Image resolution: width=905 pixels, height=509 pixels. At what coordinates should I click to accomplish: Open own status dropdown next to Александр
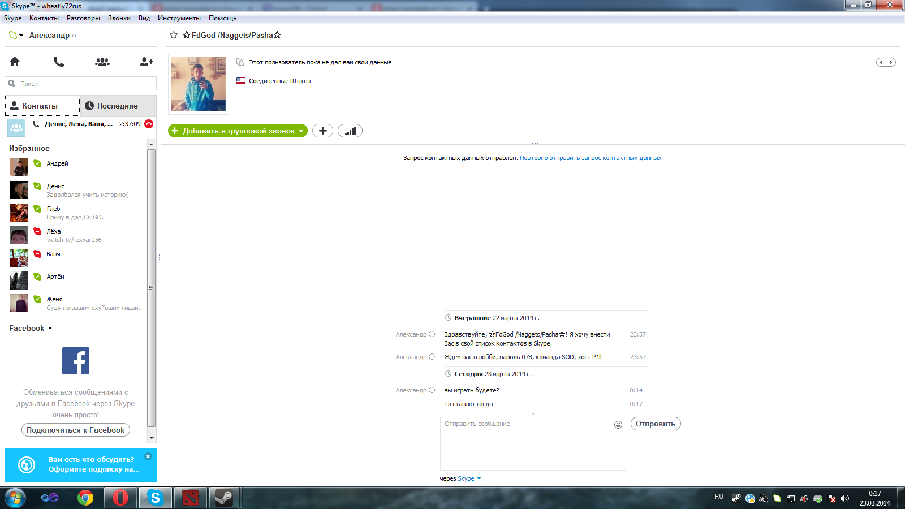tap(16, 35)
